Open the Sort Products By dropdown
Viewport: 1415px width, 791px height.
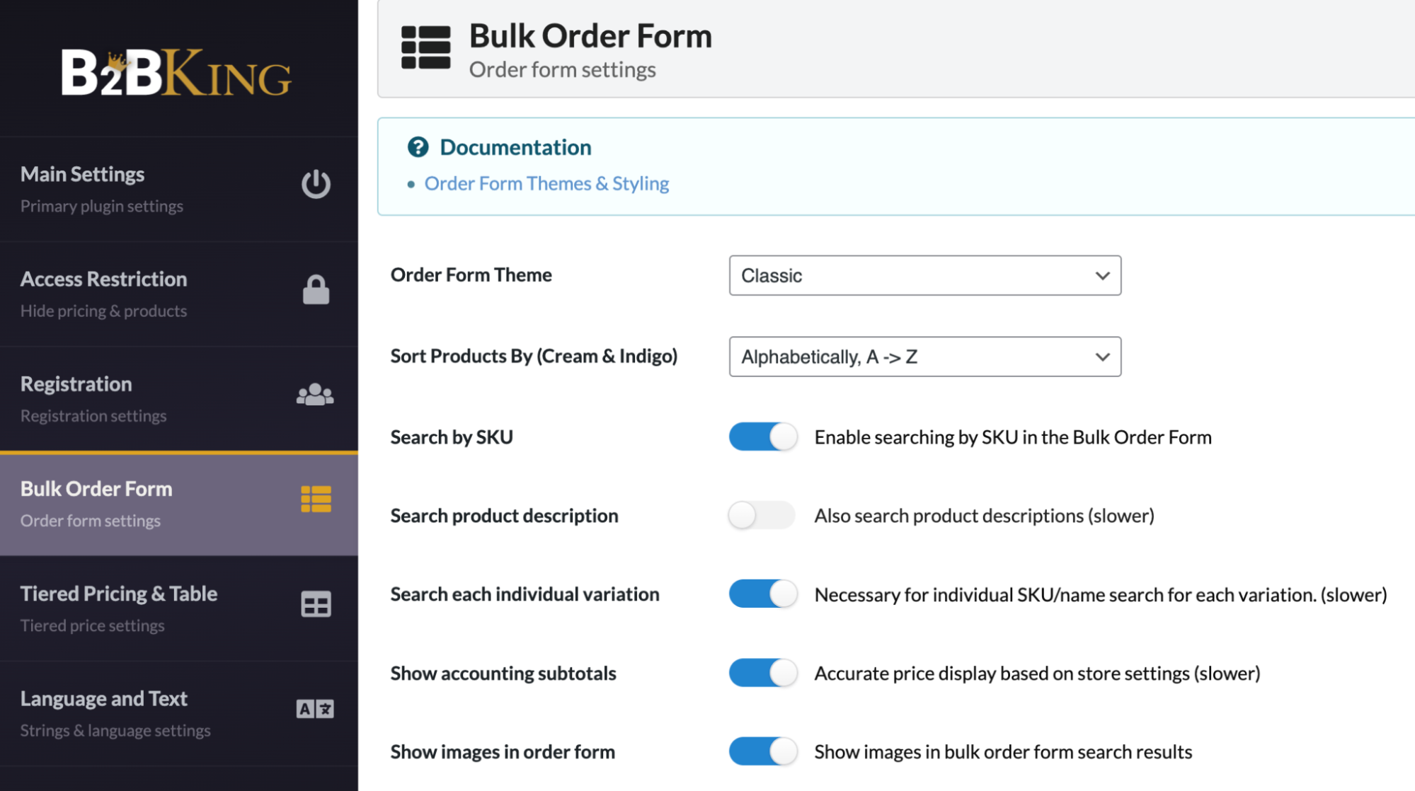tap(924, 357)
